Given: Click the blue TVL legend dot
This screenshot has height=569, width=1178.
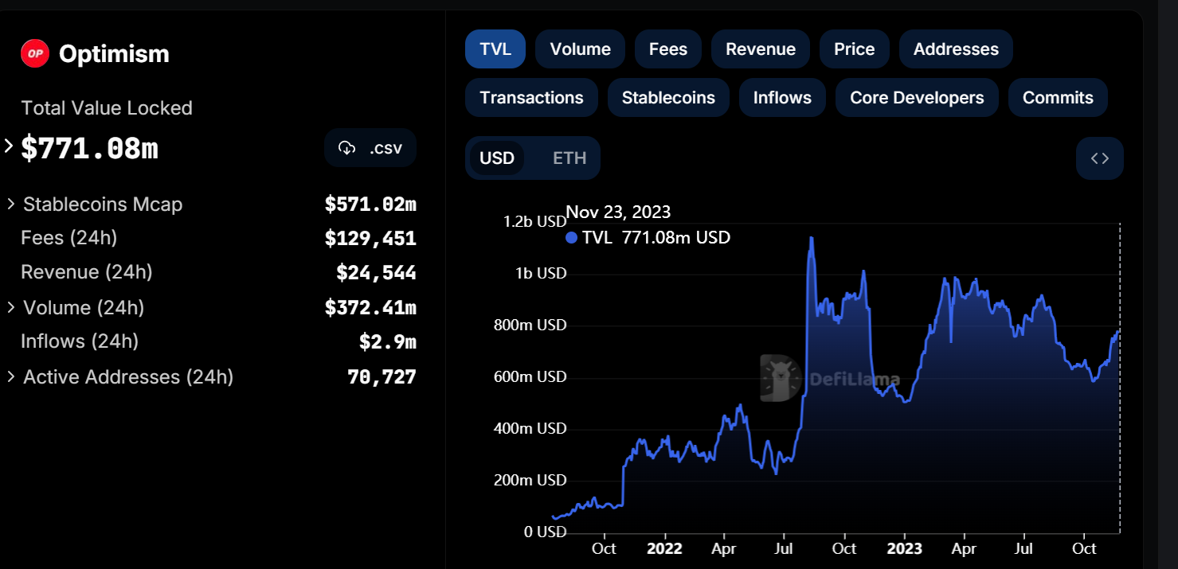Looking at the screenshot, I should [571, 237].
